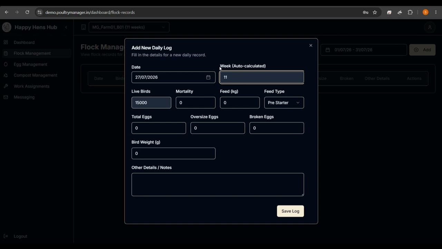Screen dimensions: 442x249
Task: Select Egg Management menu item
Action: (x=30, y=64)
